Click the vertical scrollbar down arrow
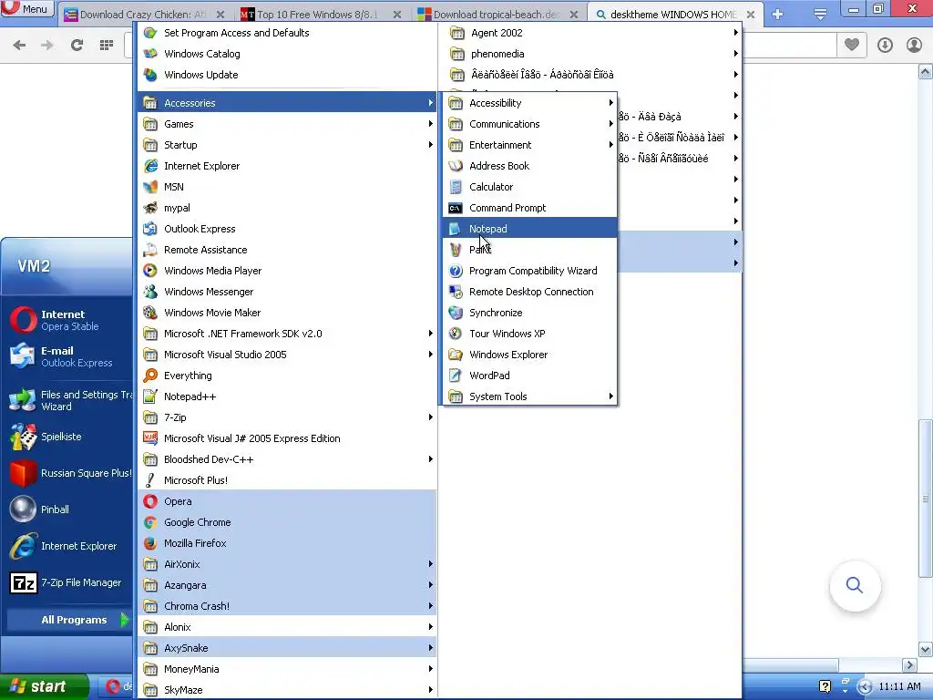Image resolution: width=933 pixels, height=700 pixels. click(x=926, y=649)
